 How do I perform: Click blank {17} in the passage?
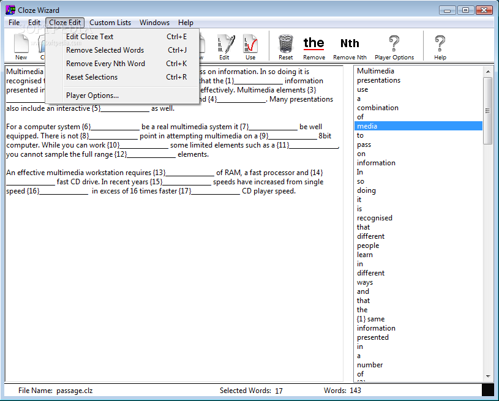[209, 191]
